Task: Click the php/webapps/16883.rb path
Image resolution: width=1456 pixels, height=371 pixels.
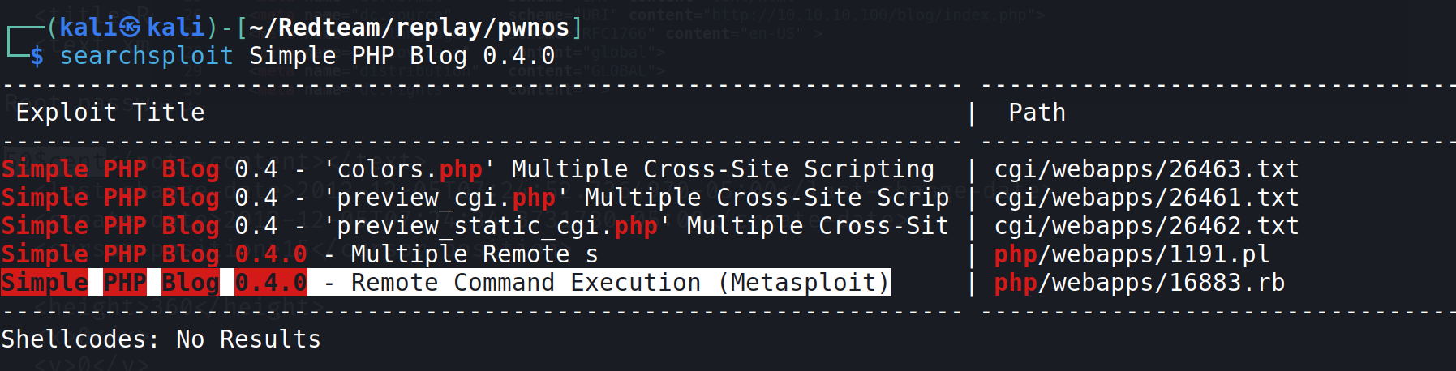Action: (1139, 283)
